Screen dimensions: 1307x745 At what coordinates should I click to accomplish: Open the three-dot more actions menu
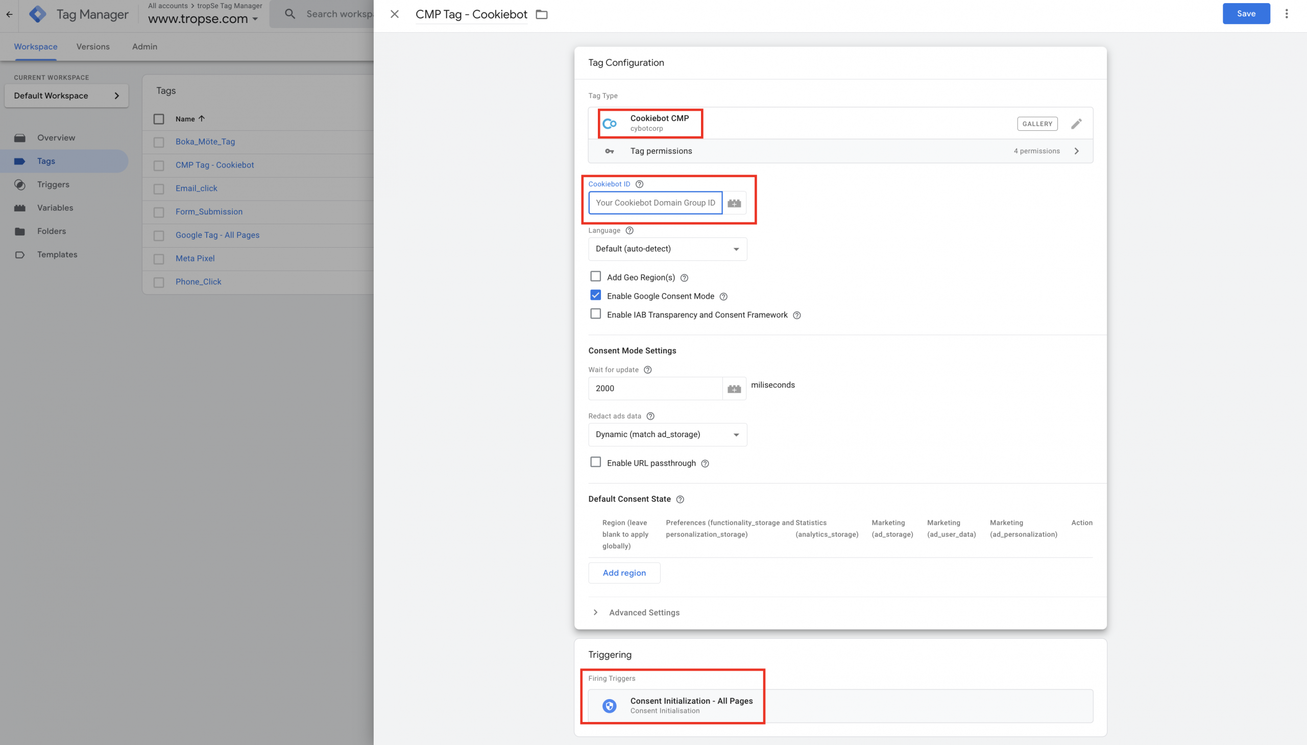[1286, 14]
